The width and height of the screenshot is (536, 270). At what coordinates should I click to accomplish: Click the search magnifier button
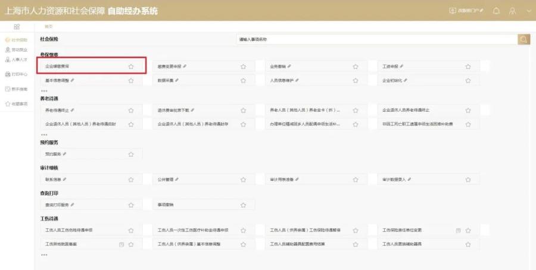click(x=523, y=40)
